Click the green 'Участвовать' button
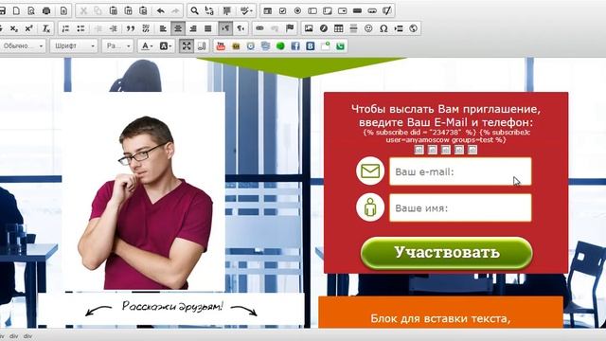 (447, 253)
